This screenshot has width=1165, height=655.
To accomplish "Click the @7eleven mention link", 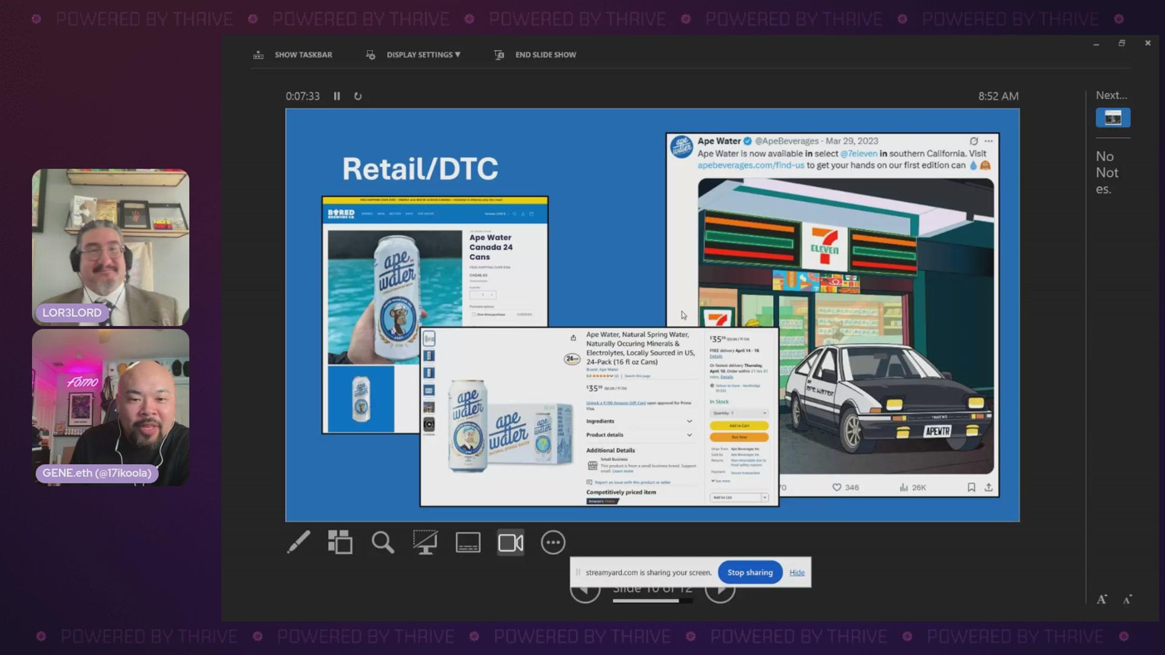I will point(859,153).
